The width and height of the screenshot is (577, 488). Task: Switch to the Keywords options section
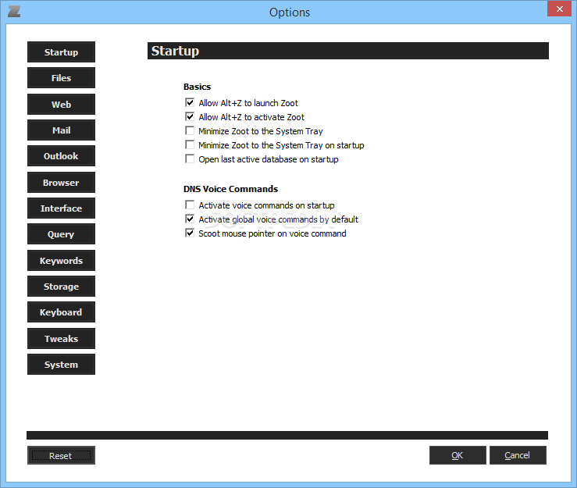click(61, 260)
